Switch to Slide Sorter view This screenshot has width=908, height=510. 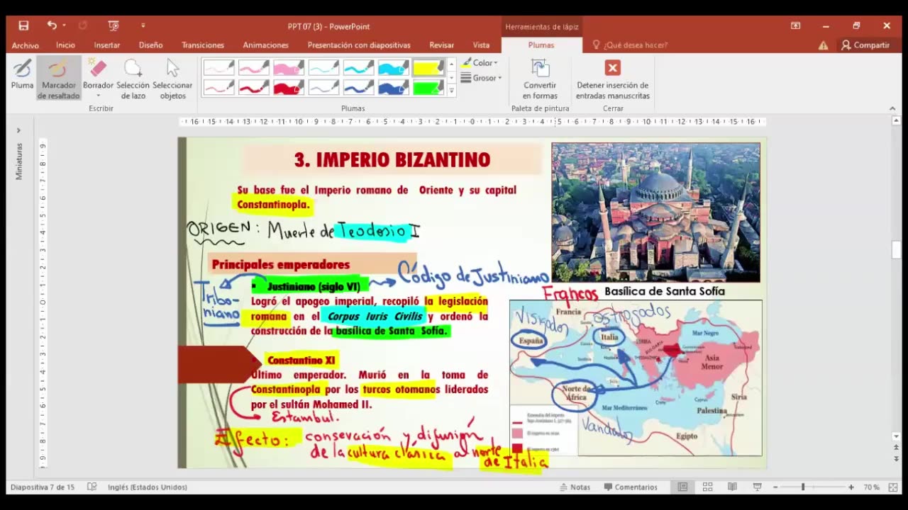pos(707,487)
